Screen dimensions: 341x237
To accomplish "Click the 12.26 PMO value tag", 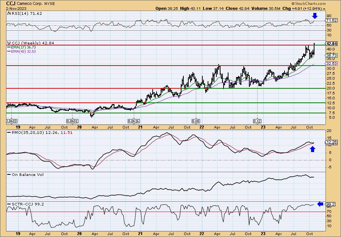I will 331,142.
